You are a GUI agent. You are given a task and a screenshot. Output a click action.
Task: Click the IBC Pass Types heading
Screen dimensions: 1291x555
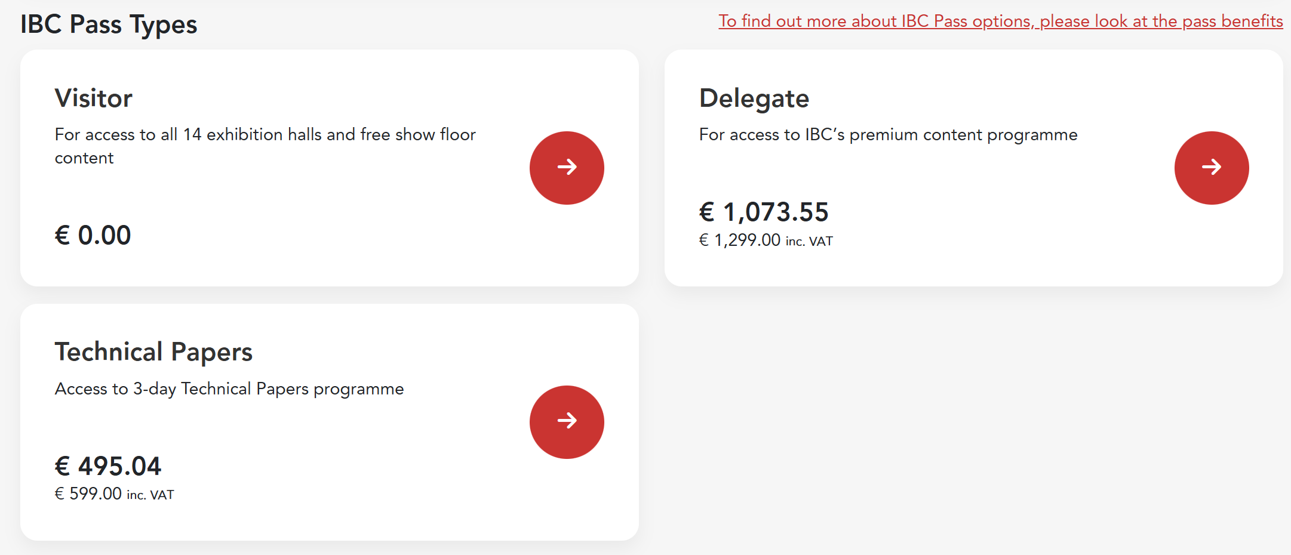click(108, 24)
